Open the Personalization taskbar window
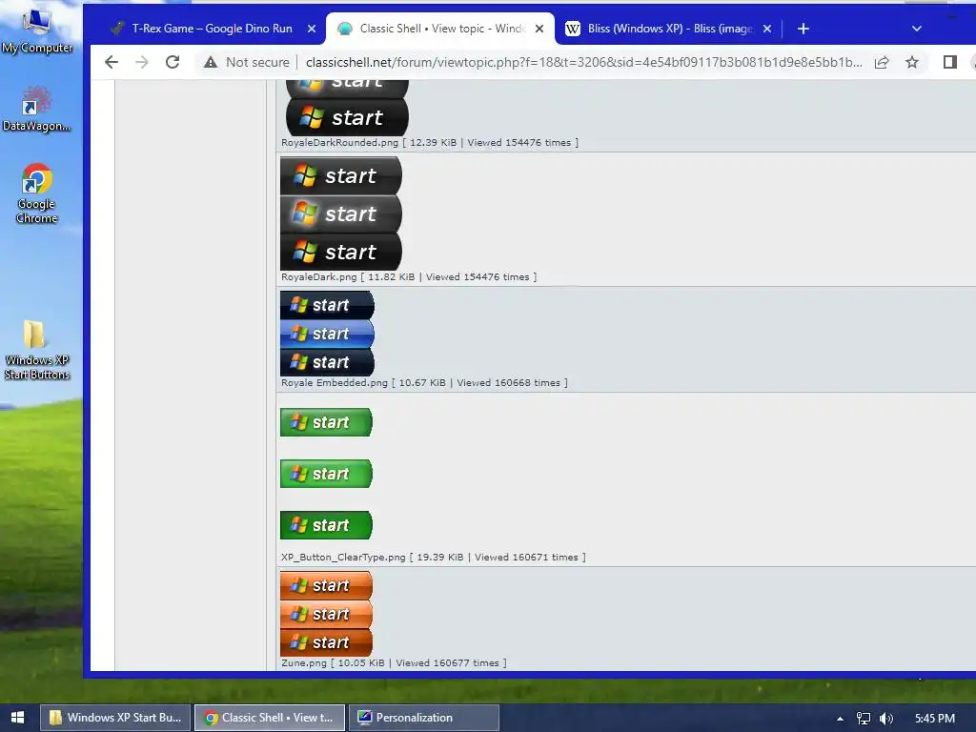 click(x=424, y=718)
